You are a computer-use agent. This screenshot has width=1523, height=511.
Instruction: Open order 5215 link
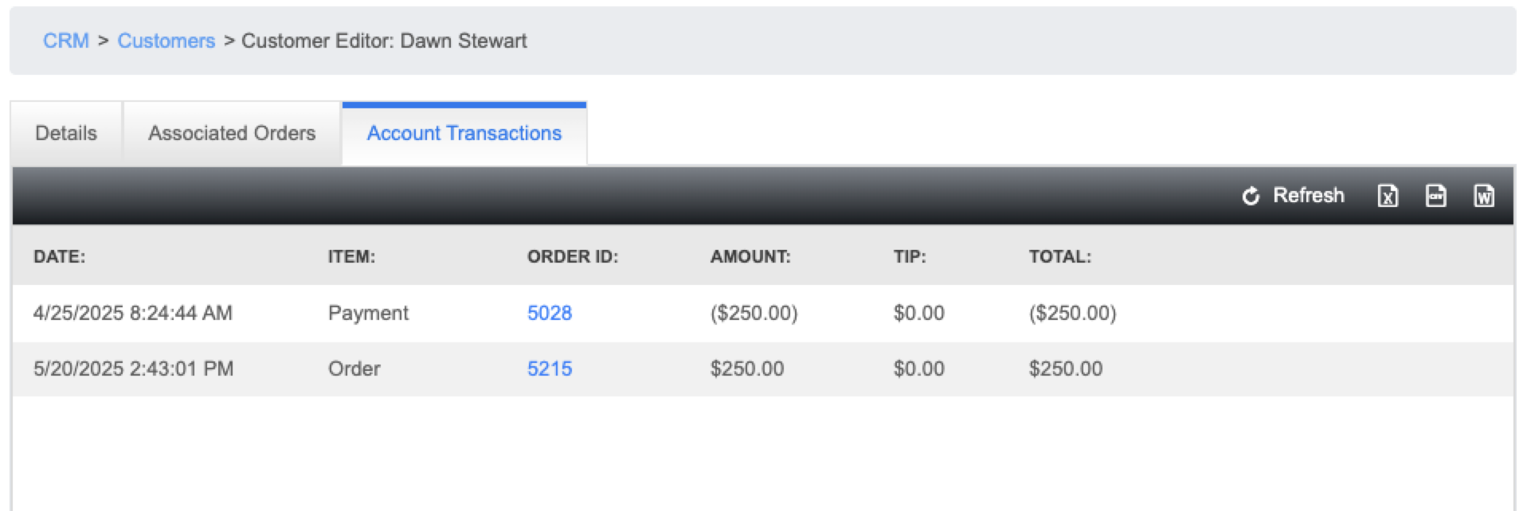[550, 369]
